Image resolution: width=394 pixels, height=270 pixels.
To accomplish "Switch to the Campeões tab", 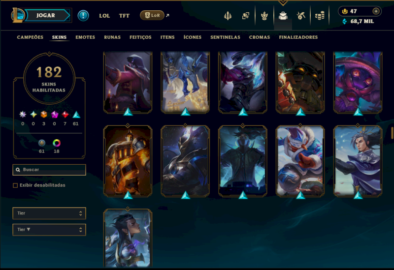I will (30, 37).
